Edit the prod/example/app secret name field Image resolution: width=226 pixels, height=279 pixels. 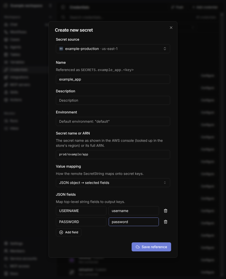click(x=113, y=155)
